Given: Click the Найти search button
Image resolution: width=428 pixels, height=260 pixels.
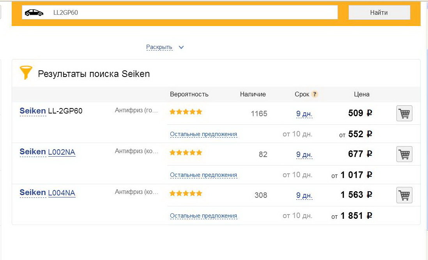Looking at the screenshot, I should [379, 12].
